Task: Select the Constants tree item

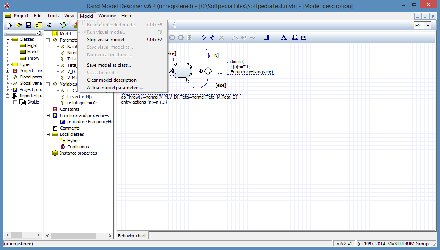Action: point(70,109)
